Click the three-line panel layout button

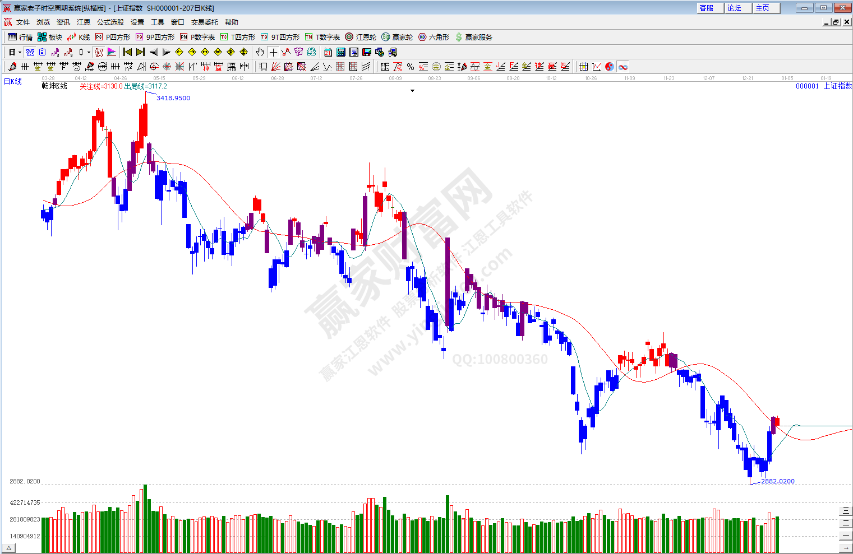click(x=846, y=510)
